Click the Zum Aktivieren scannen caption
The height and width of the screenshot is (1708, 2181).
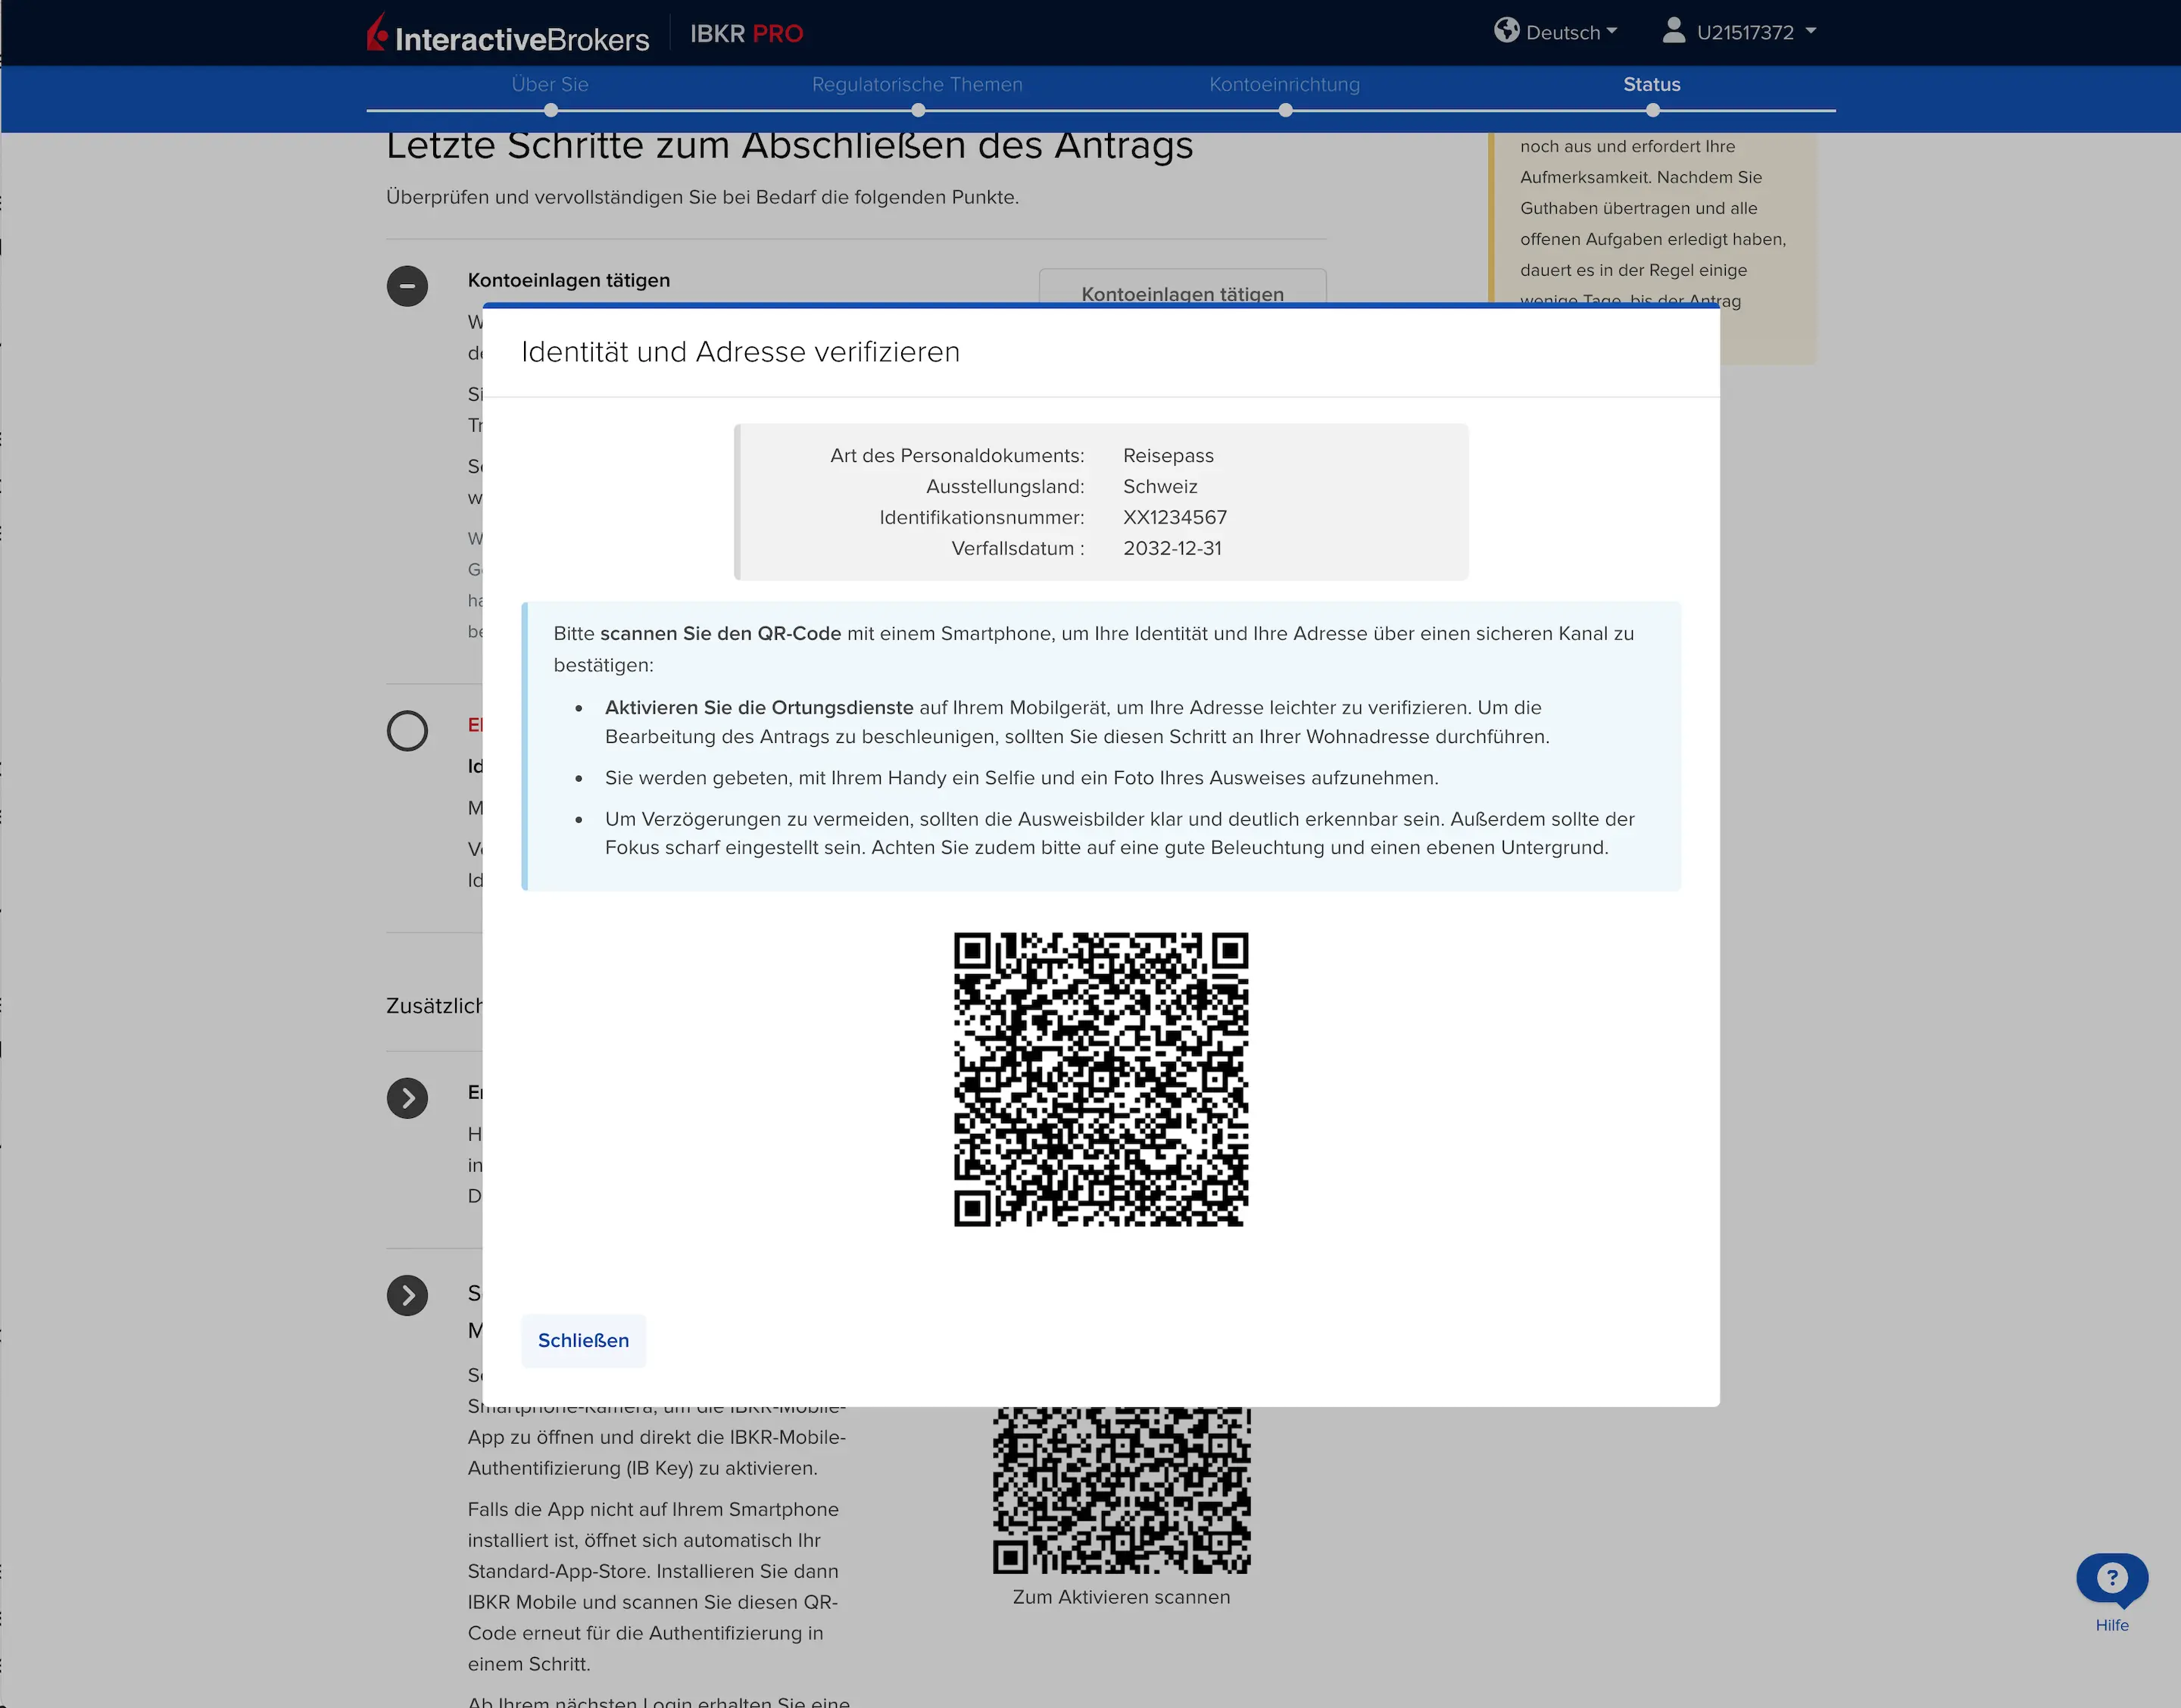(1121, 1597)
